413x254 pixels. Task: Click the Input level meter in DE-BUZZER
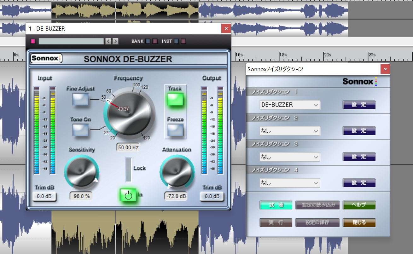(45, 130)
